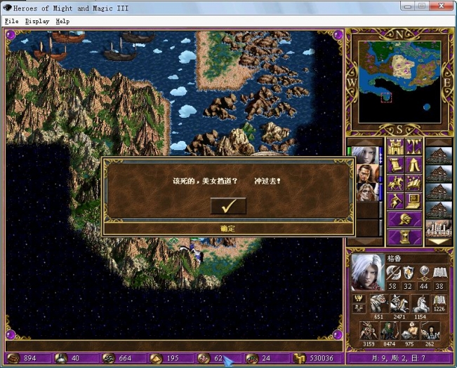
Task: Select the green-hooded archer stack 8474
Action: pos(389,331)
